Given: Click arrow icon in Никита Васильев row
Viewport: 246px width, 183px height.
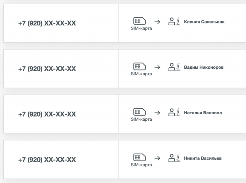Looking at the screenshot, I should 157,158.
